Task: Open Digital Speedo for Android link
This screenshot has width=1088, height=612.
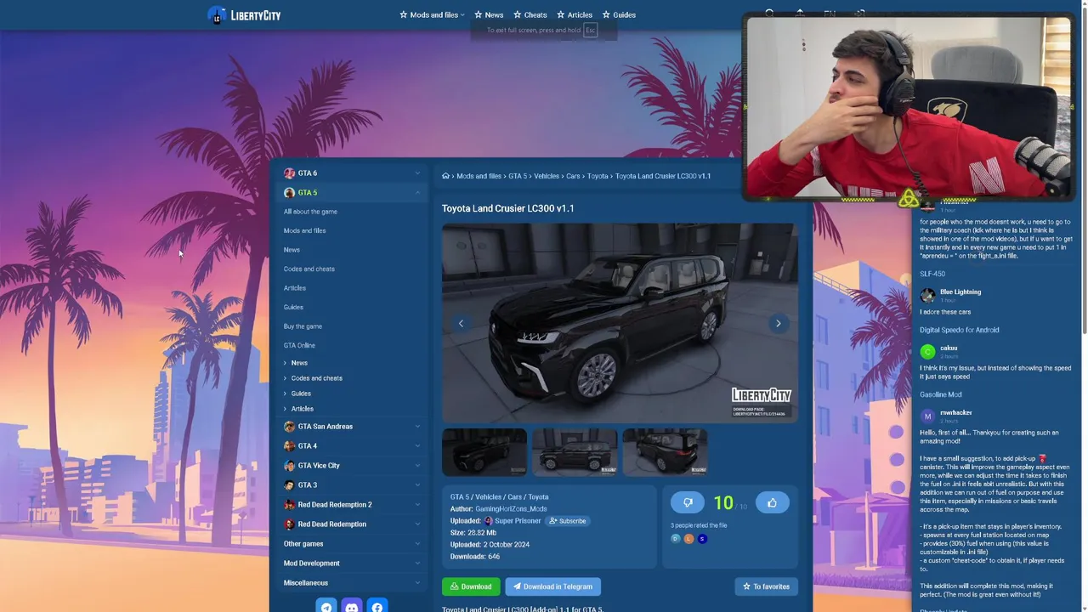Action: [x=960, y=330]
